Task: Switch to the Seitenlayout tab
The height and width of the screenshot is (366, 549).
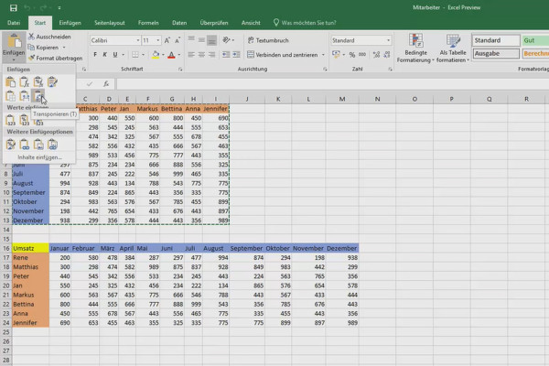Action: pyautogui.click(x=110, y=23)
